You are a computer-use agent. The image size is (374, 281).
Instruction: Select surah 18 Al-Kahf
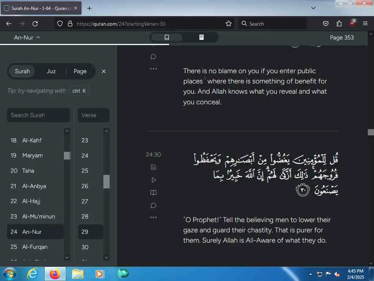(x=35, y=140)
